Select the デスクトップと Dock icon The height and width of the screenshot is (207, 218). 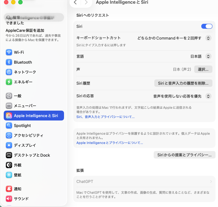point(9,155)
